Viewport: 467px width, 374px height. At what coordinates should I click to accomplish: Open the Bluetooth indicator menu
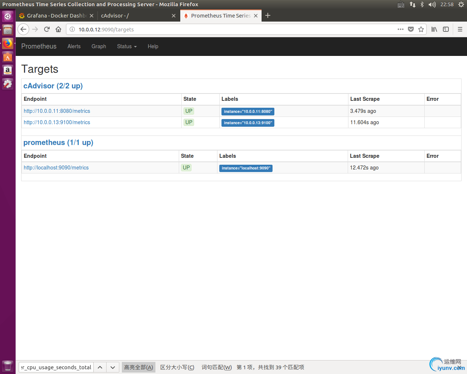[422, 4]
